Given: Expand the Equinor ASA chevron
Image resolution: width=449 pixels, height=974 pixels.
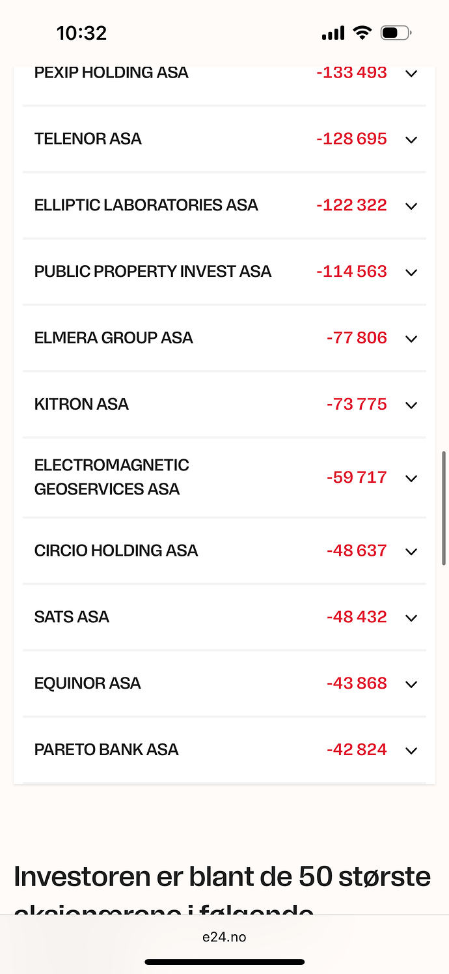Looking at the screenshot, I should (411, 684).
